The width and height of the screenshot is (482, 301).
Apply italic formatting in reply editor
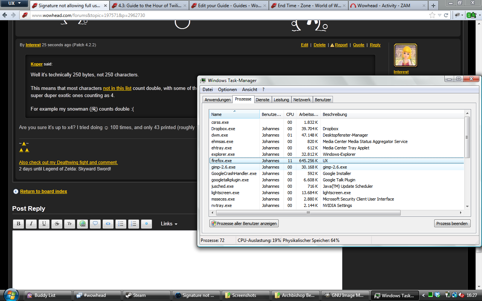pyautogui.click(x=31, y=224)
